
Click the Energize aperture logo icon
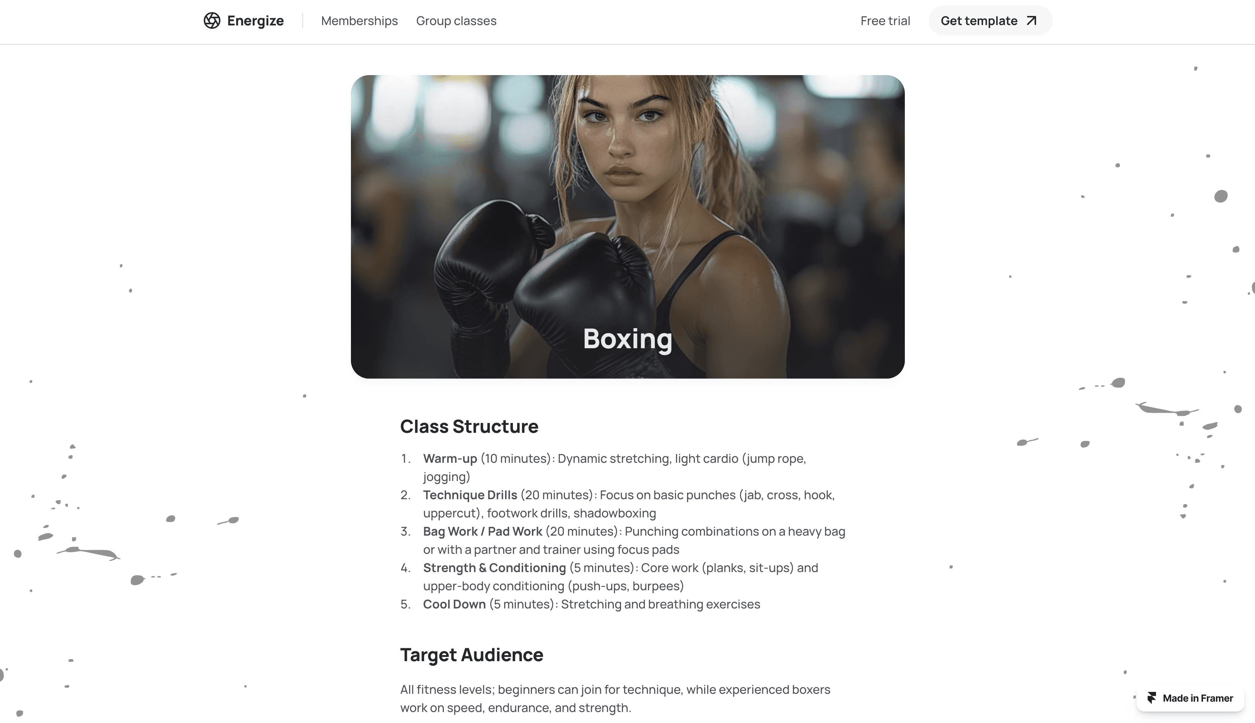pos(212,20)
